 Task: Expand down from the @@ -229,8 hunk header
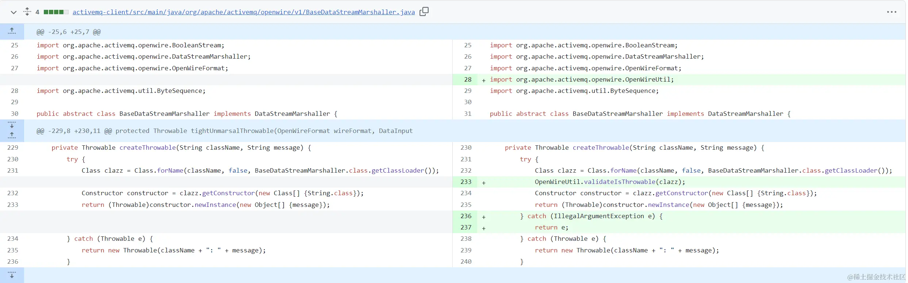pyautogui.click(x=12, y=125)
